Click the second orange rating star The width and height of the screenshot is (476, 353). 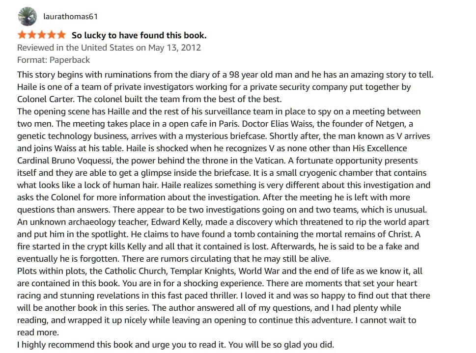point(32,35)
